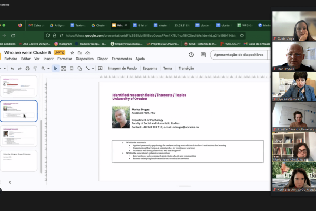The height and width of the screenshot is (211, 316).
Task: Switch to the Texto browser tab
Action: (x=78, y=25)
